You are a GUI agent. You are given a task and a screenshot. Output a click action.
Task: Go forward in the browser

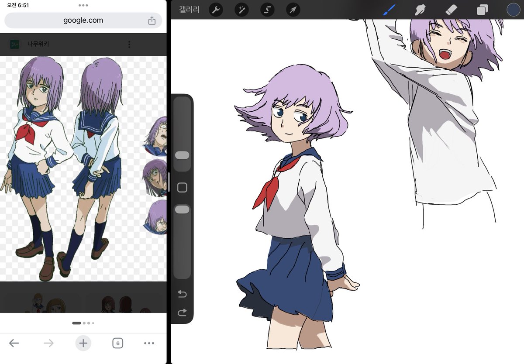click(x=48, y=343)
